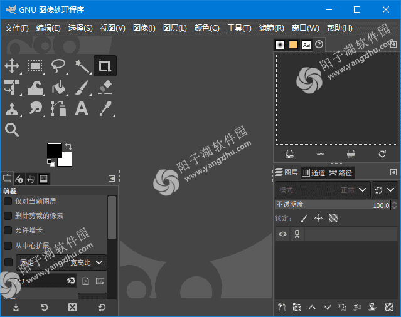Select the Move tool

(12, 66)
